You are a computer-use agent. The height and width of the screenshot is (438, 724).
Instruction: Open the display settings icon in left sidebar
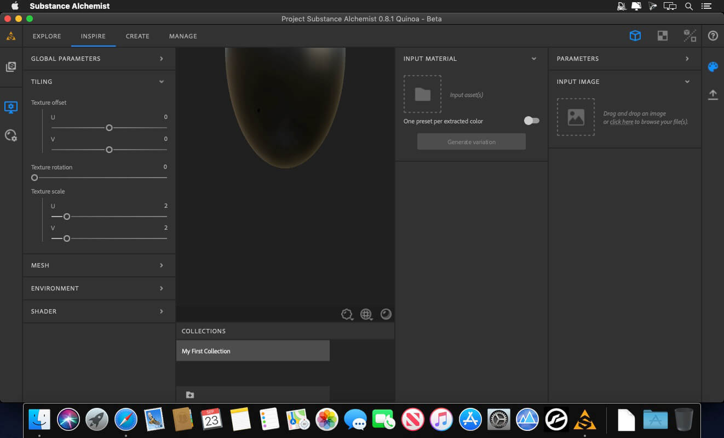[x=11, y=107]
